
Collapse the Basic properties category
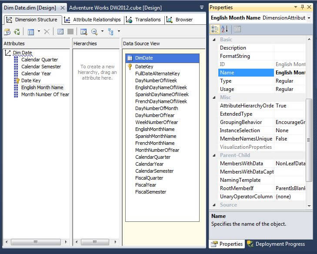tap(214, 40)
